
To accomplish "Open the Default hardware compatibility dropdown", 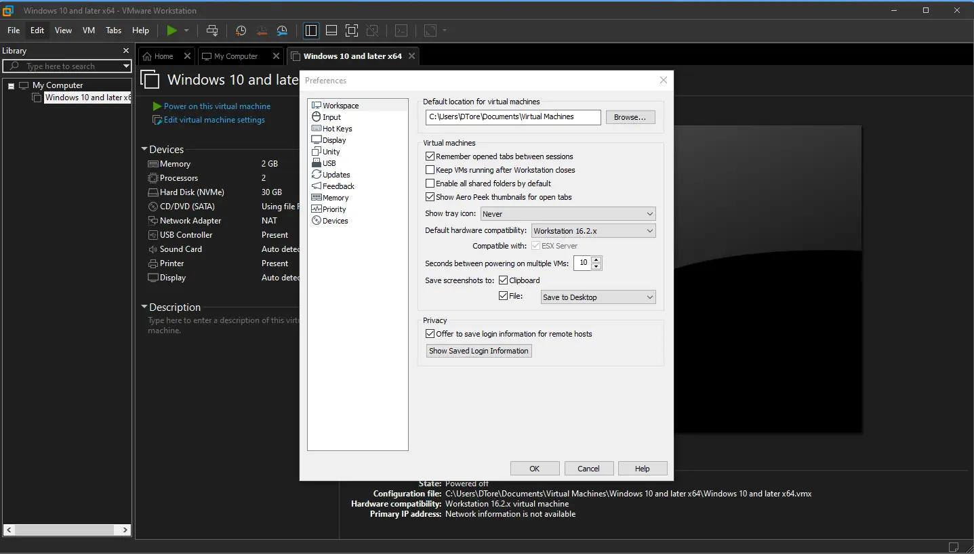I will click(x=594, y=231).
